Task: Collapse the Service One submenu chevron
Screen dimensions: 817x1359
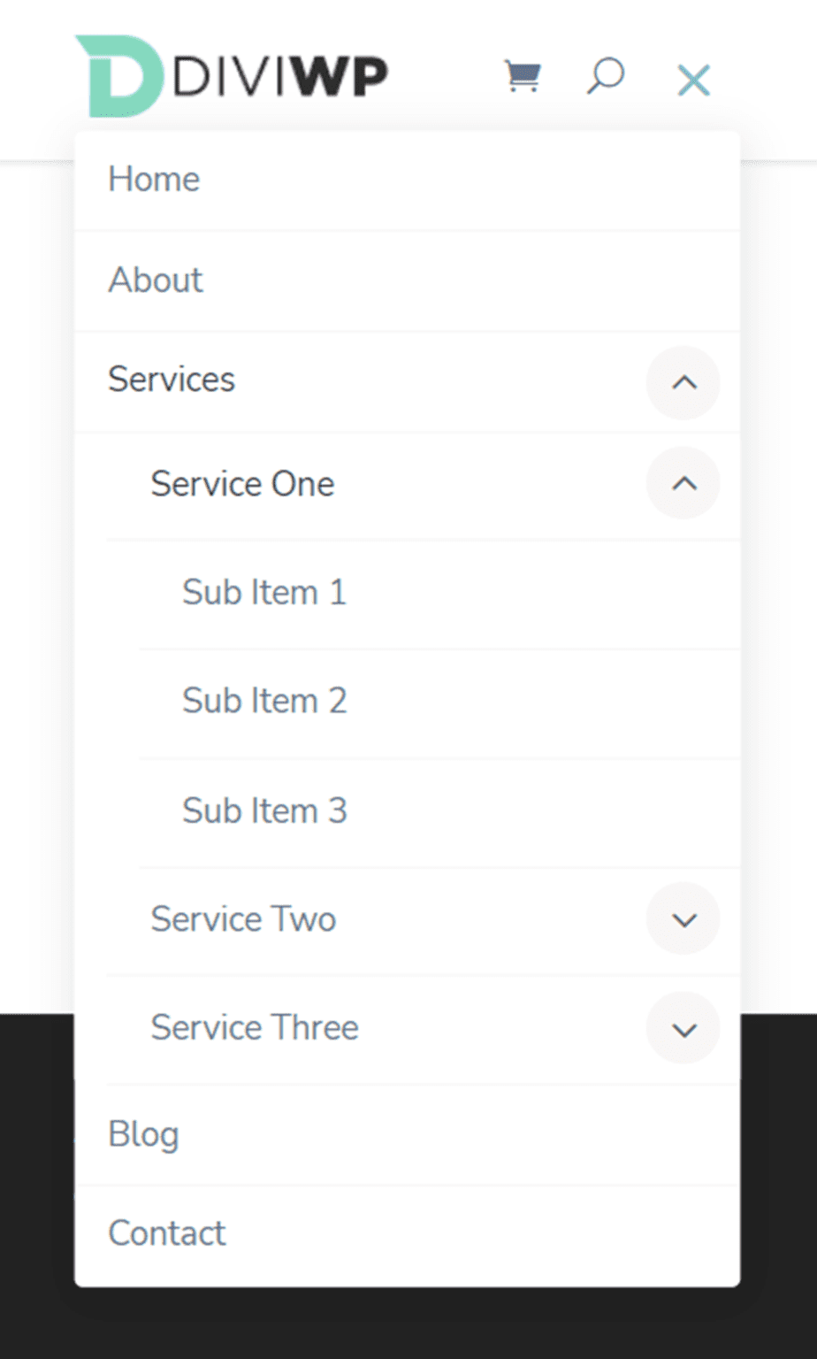Action: tap(683, 483)
